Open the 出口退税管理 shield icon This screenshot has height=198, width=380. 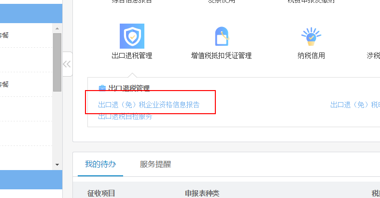[132, 36]
